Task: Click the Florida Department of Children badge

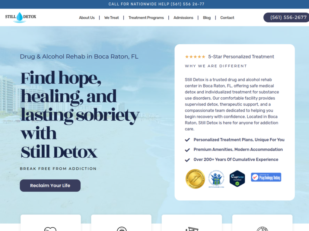Action: tap(216, 179)
